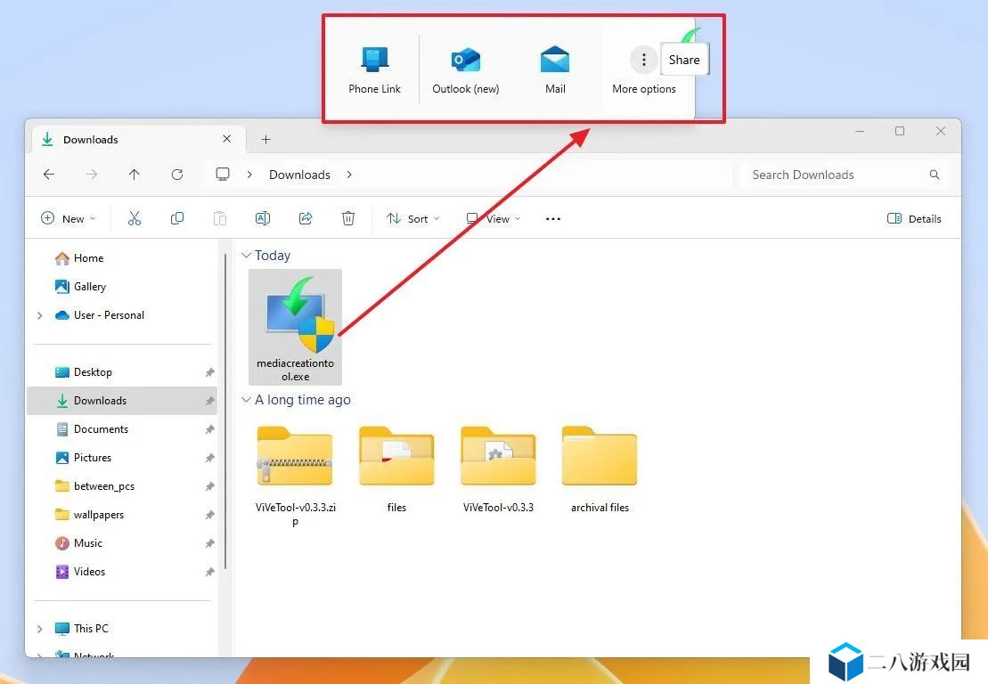Screen dimensions: 988x684
Task: Select Downloads in the navigation pane
Action: (x=122, y=401)
